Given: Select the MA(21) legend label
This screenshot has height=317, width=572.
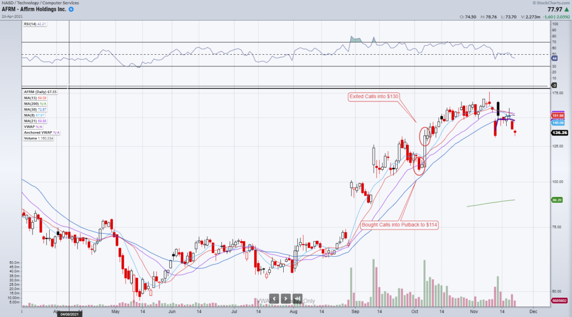Looking at the screenshot, I should 35,121.
